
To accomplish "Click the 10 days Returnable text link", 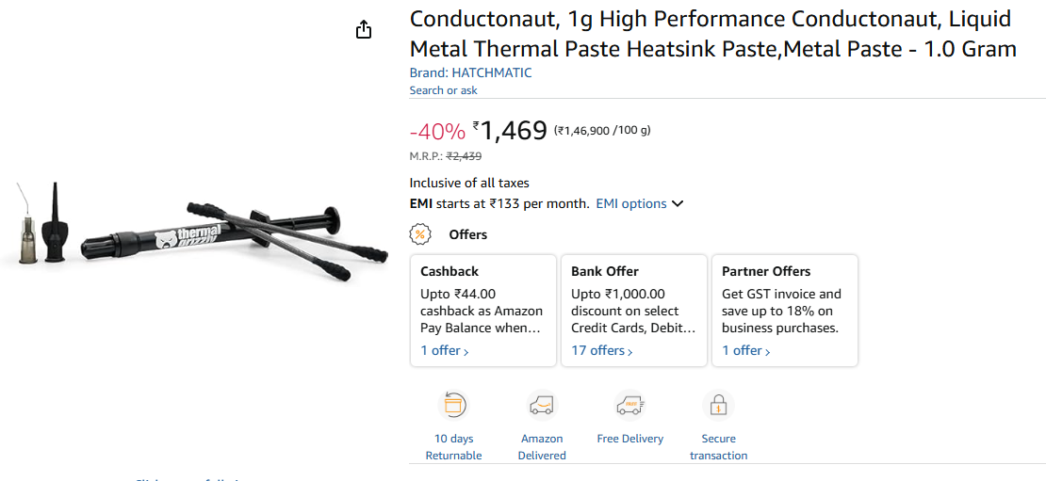I will (x=453, y=447).
